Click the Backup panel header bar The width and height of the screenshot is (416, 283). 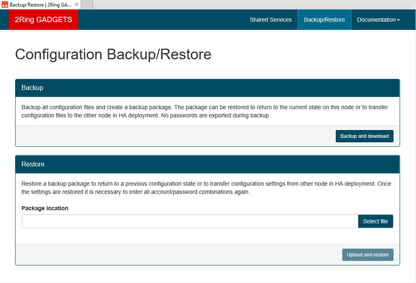click(207, 88)
